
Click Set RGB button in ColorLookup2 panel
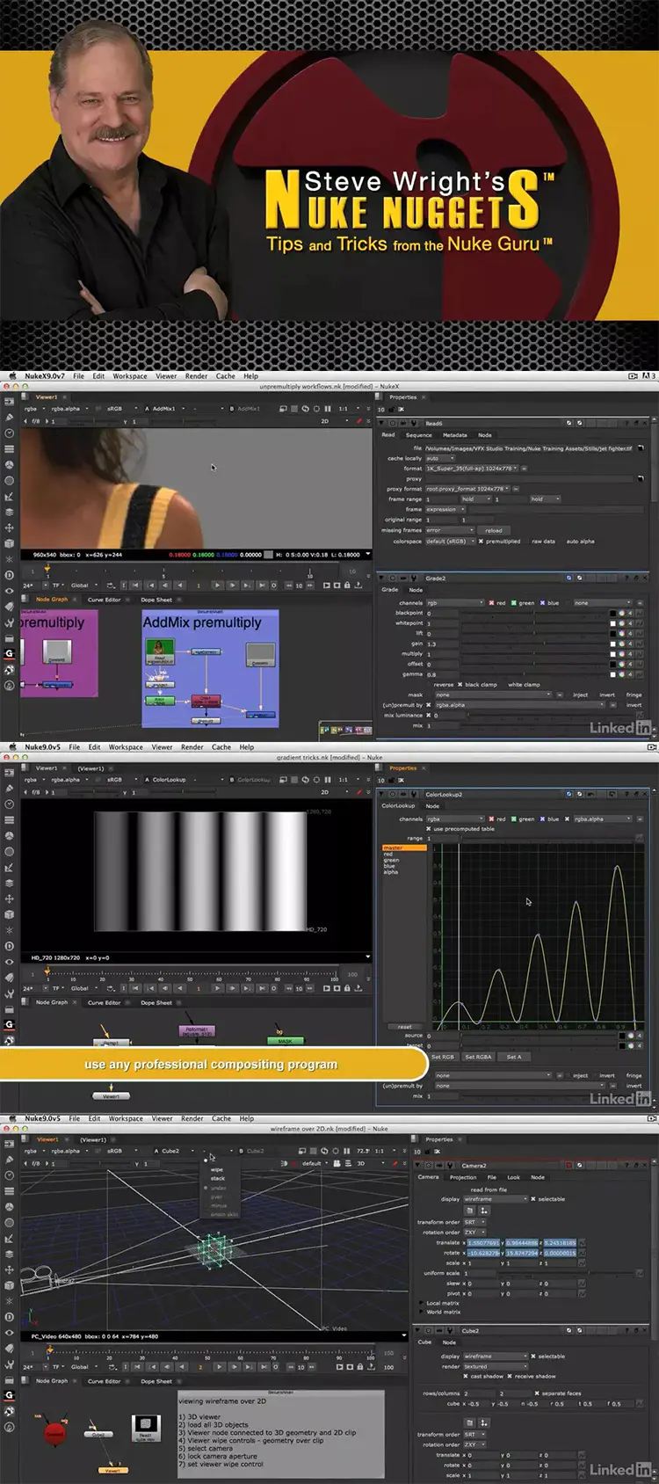tap(443, 1057)
